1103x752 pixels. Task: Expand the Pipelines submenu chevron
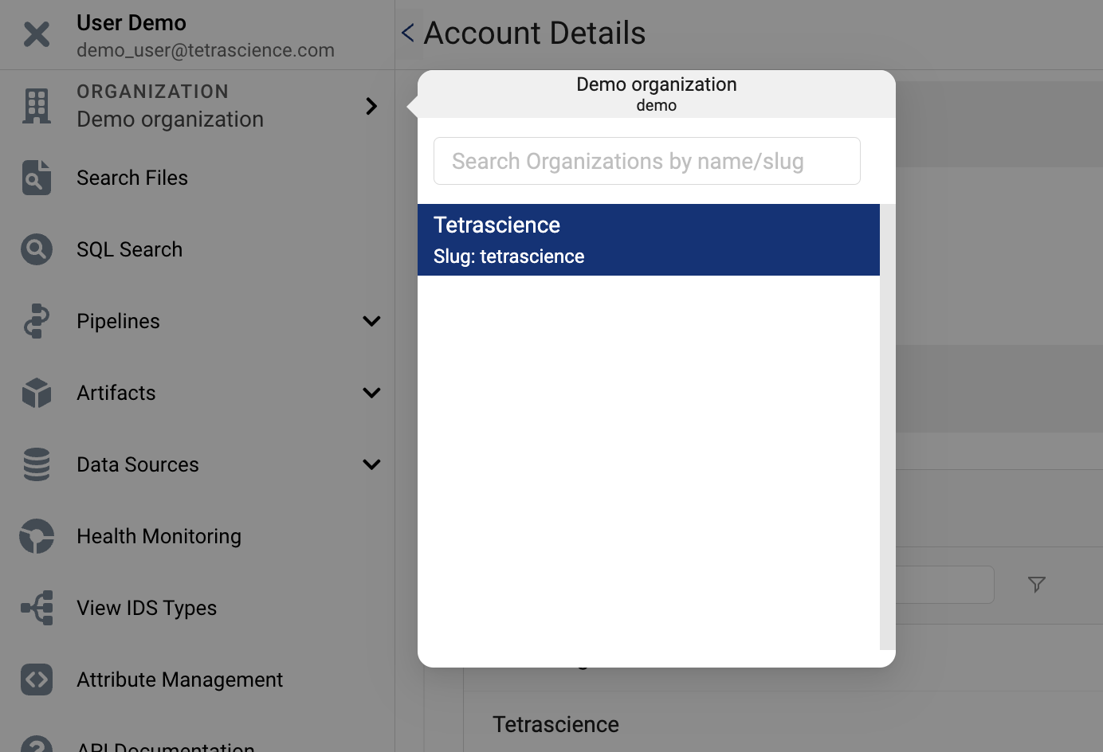click(x=371, y=321)
